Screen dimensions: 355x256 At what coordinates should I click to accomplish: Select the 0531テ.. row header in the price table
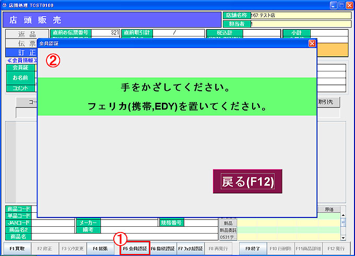pos(228,237)
